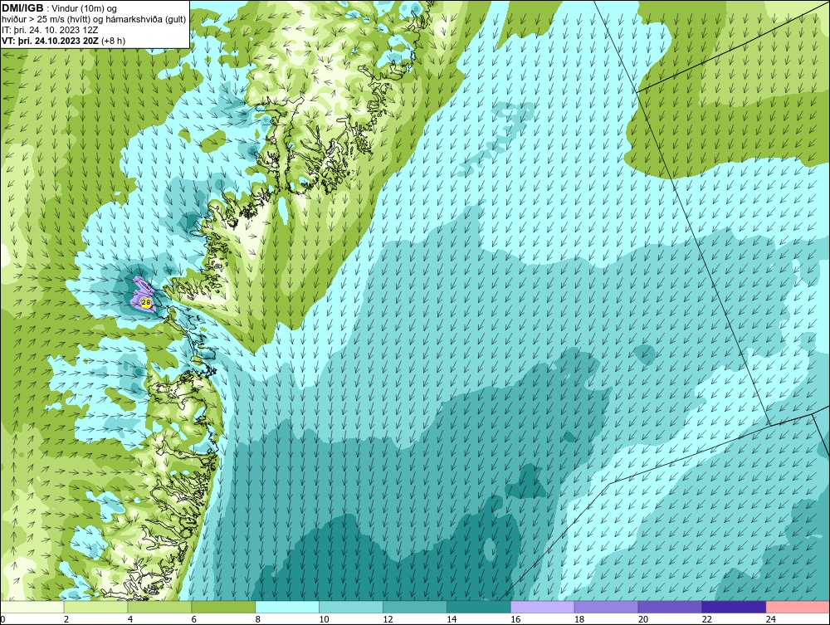Select the 10–12 m/s light teal swatch
Viewport: 830px width, 625px height.
pos(351,607)
